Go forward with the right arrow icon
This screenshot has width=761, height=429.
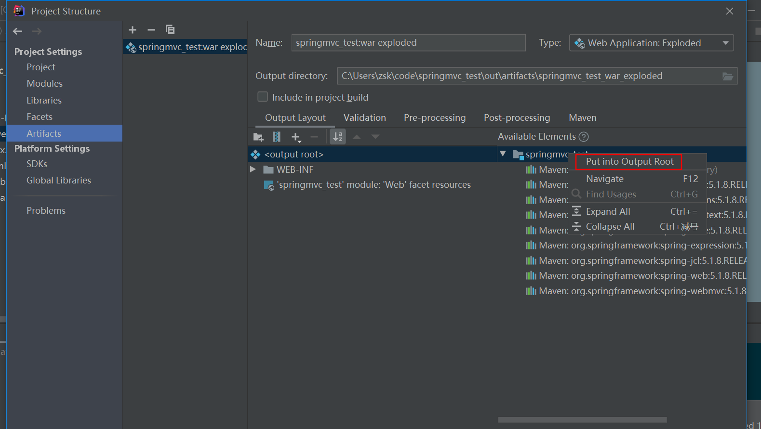37,31
